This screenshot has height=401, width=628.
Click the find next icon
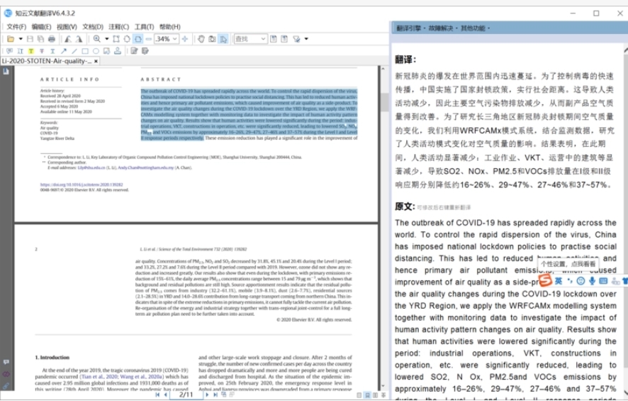(x=284, y=39)
